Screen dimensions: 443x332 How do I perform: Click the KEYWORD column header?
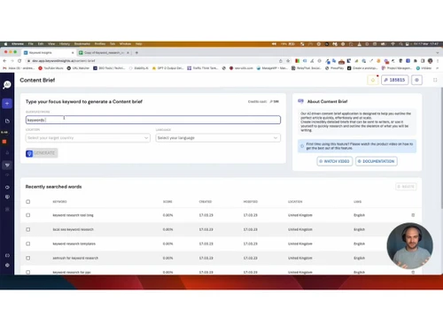59,202
